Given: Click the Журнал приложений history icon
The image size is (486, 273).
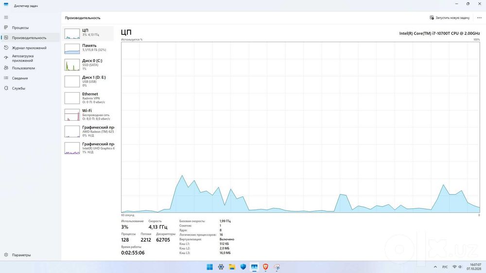Looking at the screenshot, I should (6, 48).
